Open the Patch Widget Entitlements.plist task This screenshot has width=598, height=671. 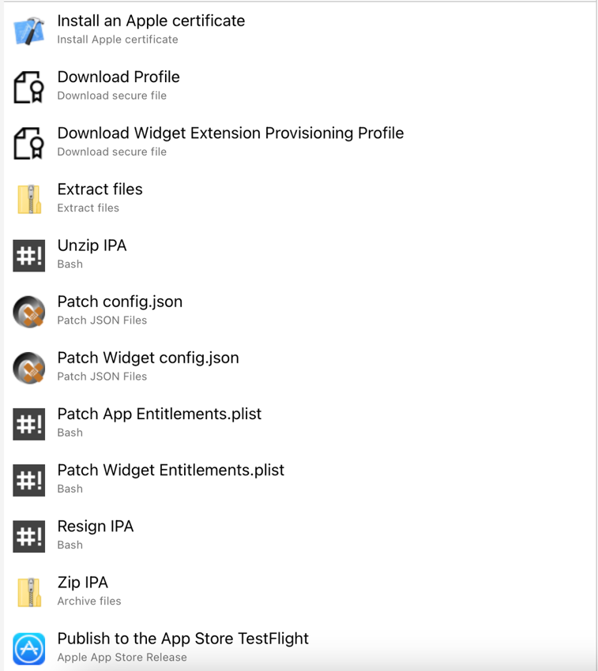pyautogui.click(x=171, y=470)
